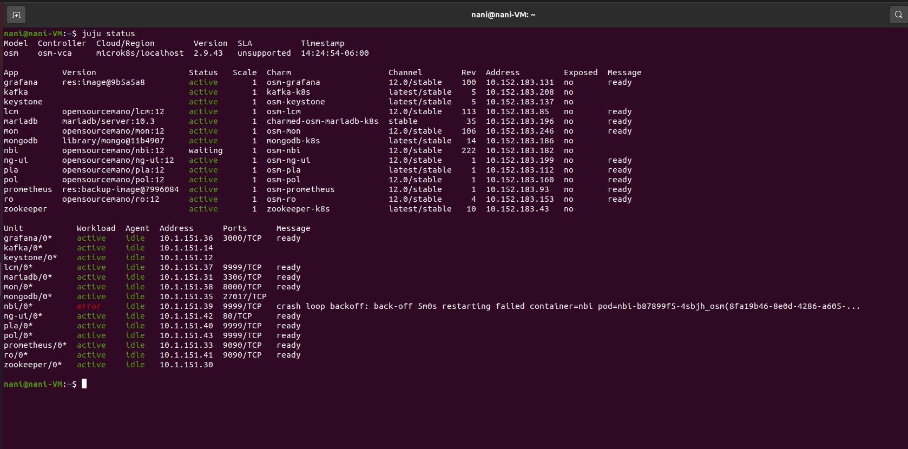Click the microk8s/localhost cloud region text
This screenshot has height=449, width=908.
[x=140, y=53]
